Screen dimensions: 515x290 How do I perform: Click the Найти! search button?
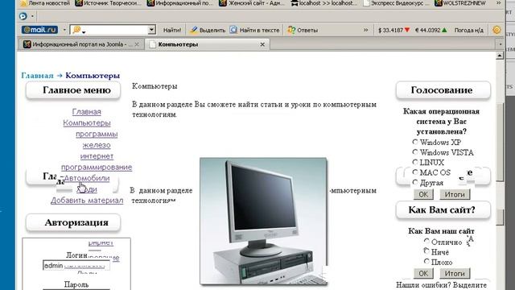pyautogui.click(x=172, y=30)
